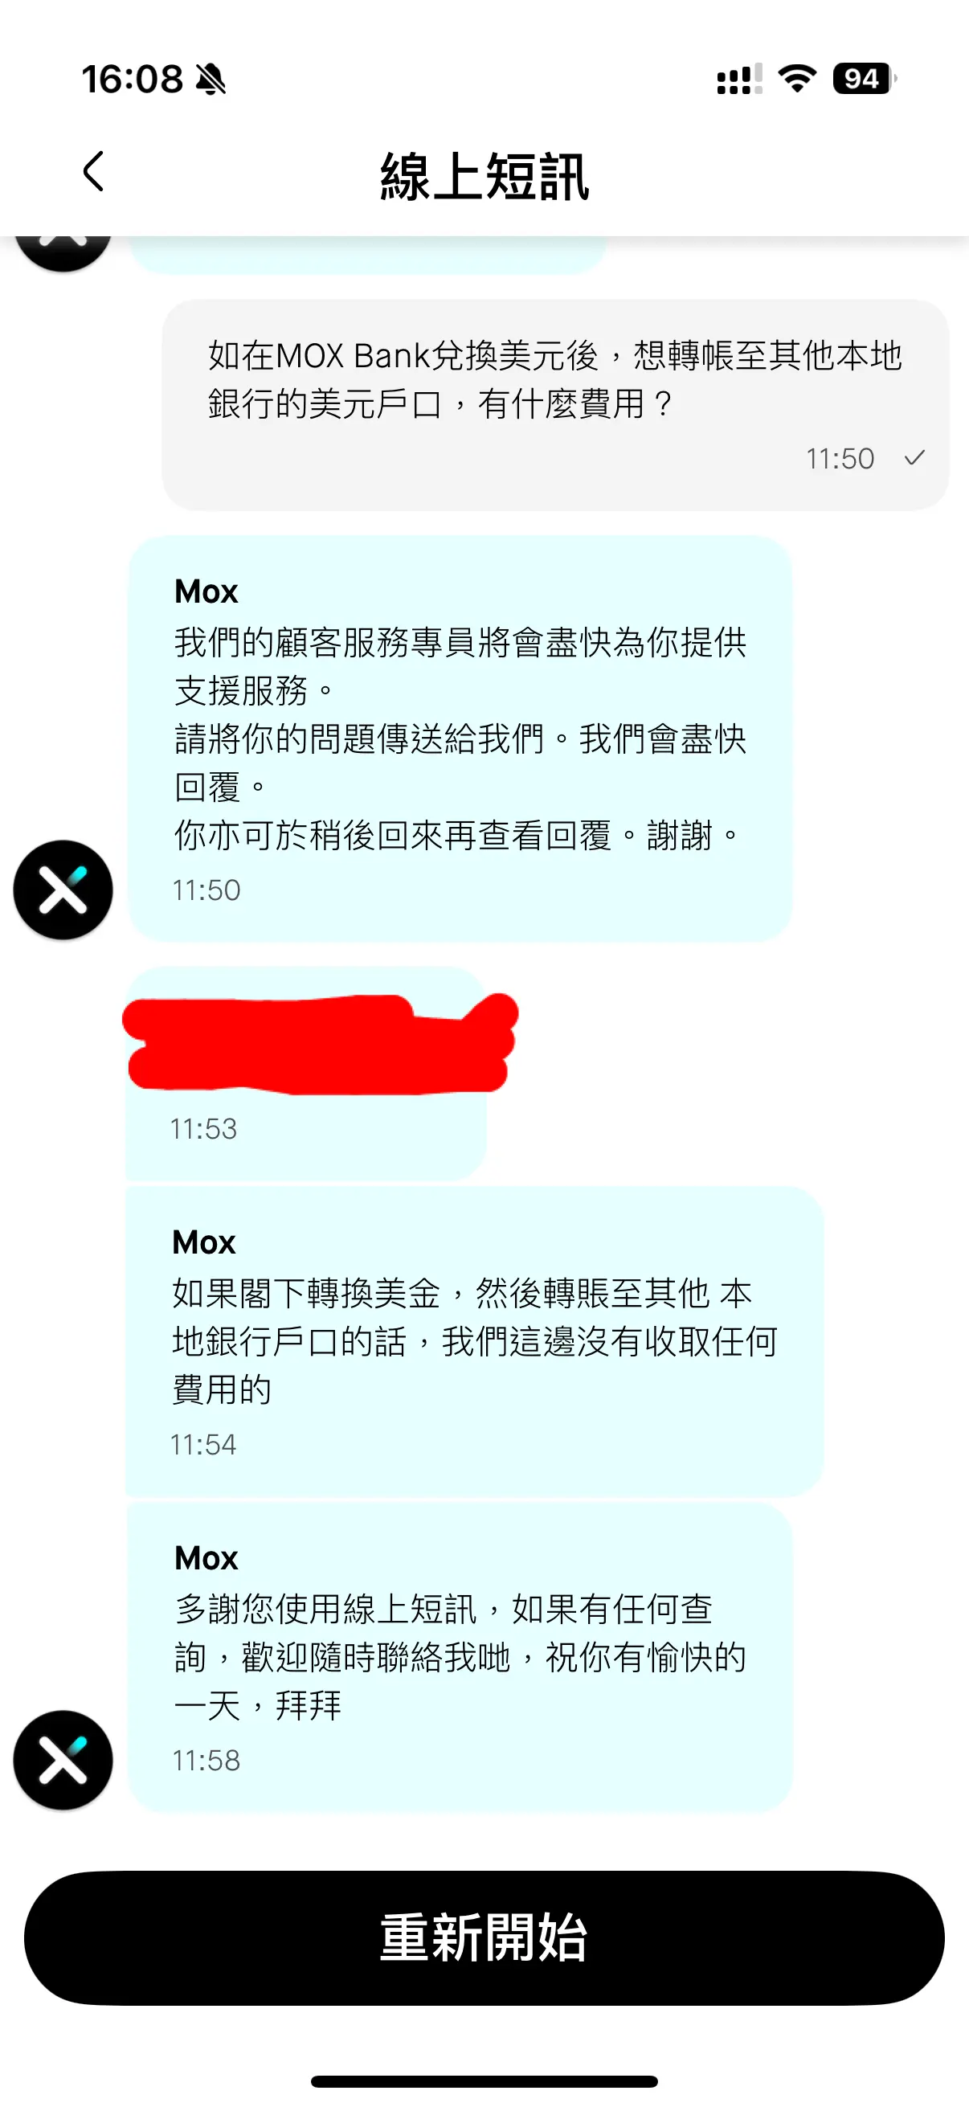Tap the user question about MOX Bank 美元
The width and height of the screenshot is (969, 2107).
555,405
